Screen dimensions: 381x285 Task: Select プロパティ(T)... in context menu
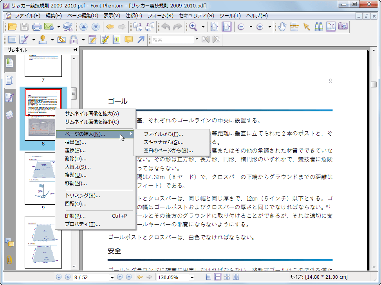(x=95, y=224)
